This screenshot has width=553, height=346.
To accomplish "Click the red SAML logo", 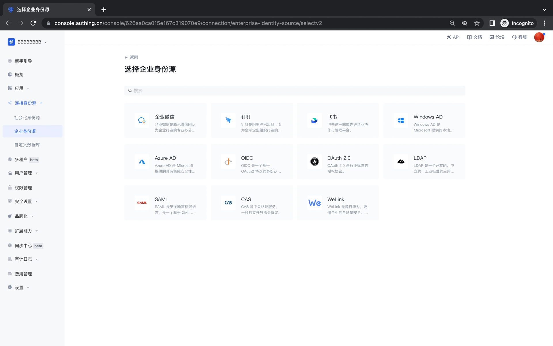I will [x=142, y=203].
